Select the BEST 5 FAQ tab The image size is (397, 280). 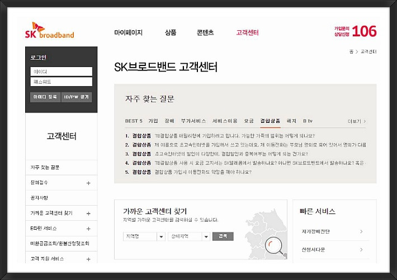coord(134,121)
